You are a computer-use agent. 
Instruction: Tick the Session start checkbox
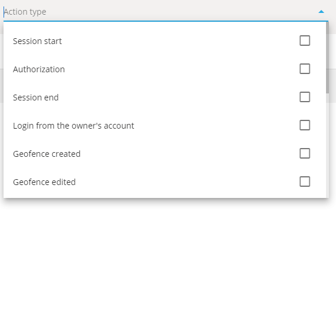tap(305, 41)
